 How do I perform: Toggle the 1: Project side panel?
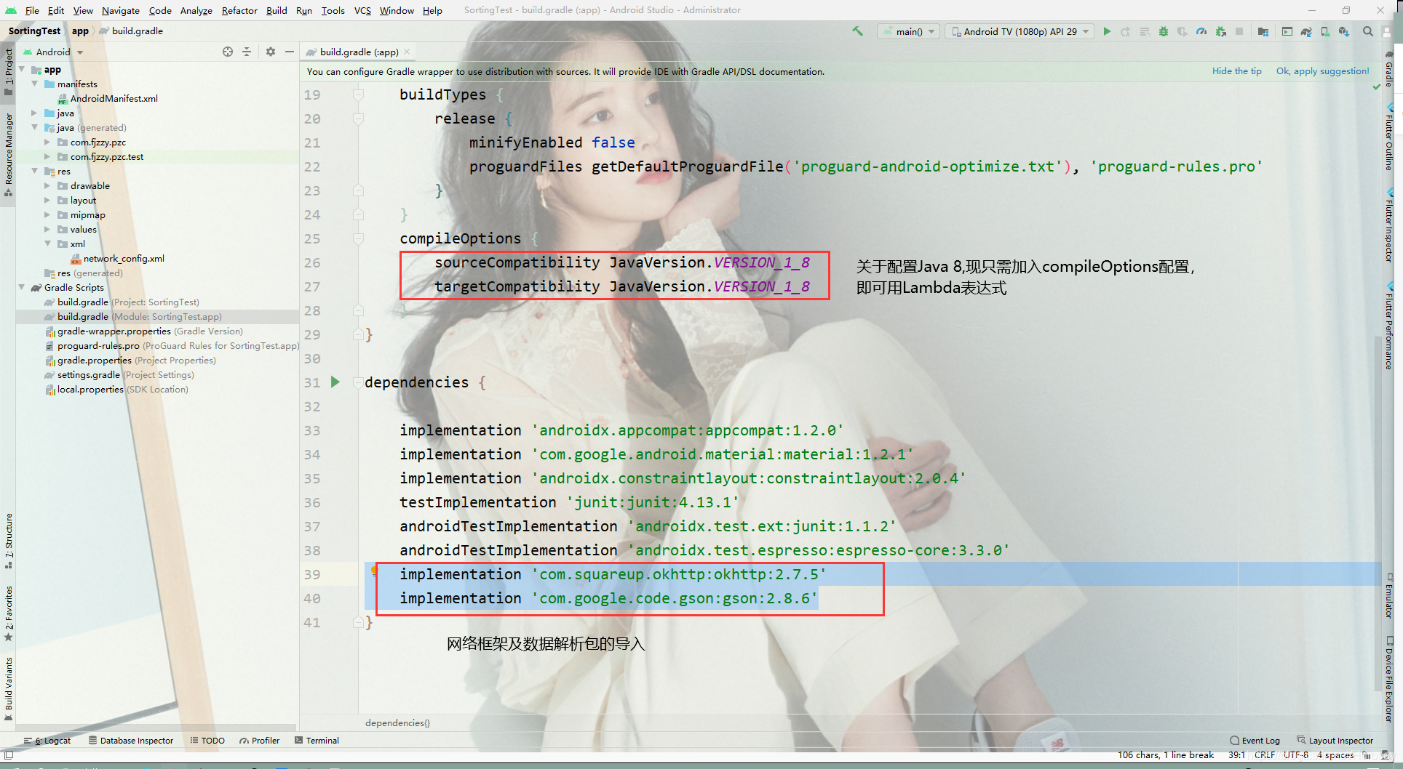pos(9,71)
